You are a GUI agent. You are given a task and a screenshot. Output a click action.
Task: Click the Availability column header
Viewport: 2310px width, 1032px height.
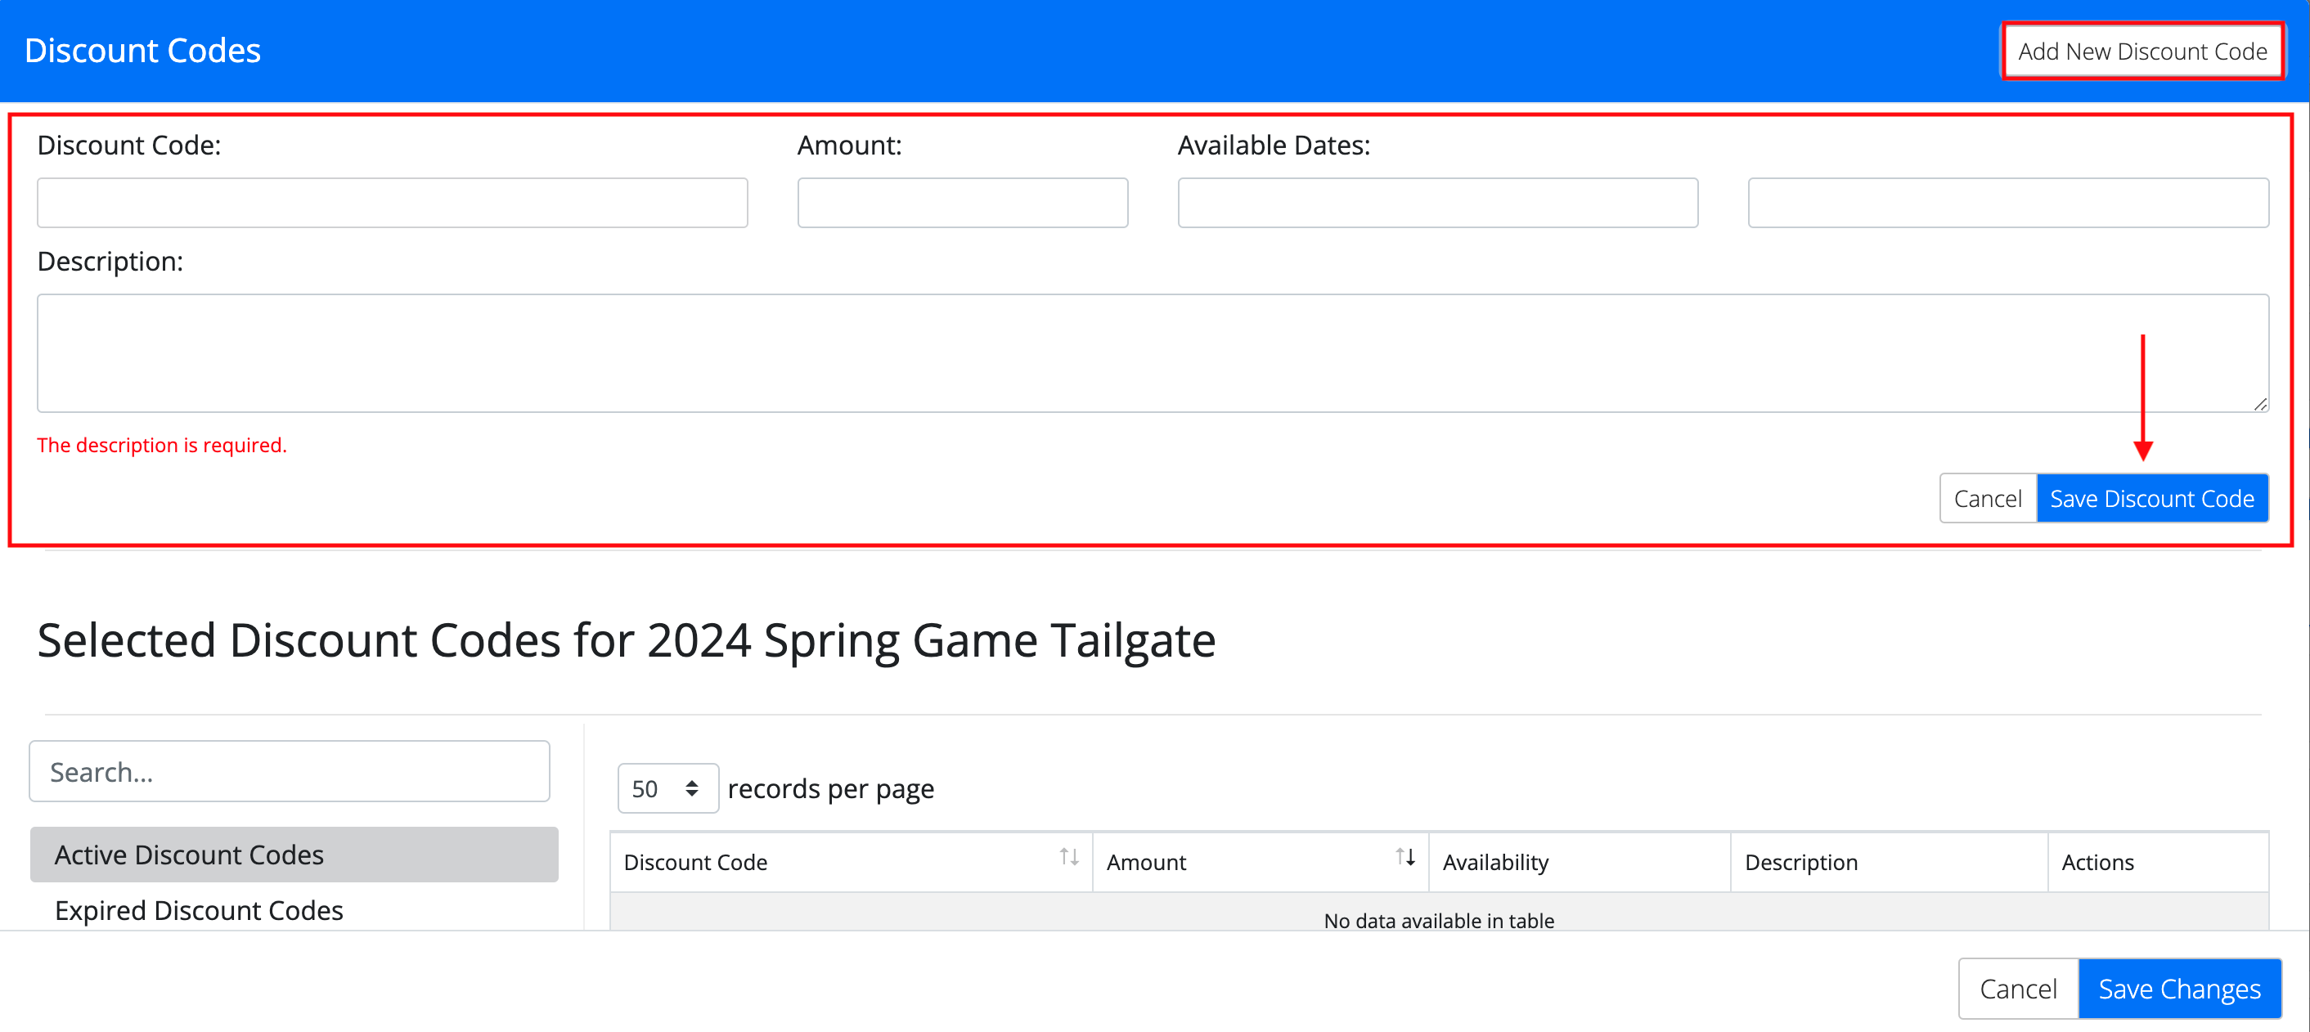click(x=1494, y=862)
